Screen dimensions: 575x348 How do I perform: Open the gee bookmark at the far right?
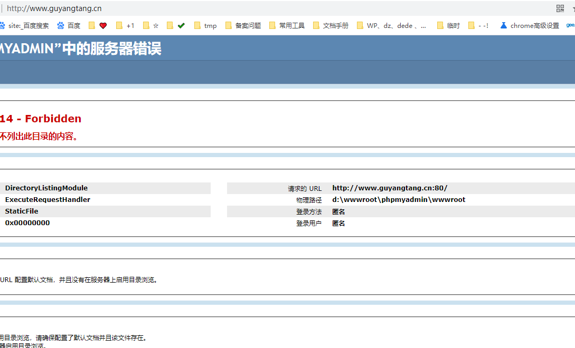coord(570,25)
